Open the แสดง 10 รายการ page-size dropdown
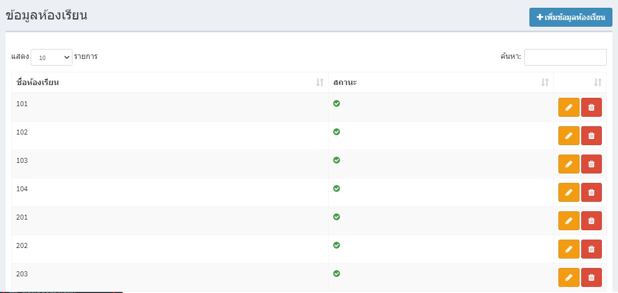This screenshot has height=293, width=618. (52, 57)
